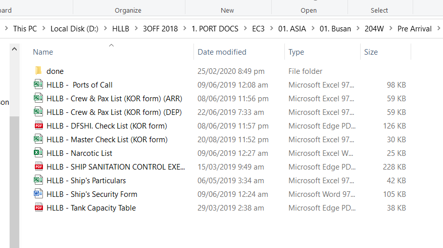This screenshot has width=443, height=248.
Task: Collapse the sort arrow above Name column
Action: (x=112, y=45)
